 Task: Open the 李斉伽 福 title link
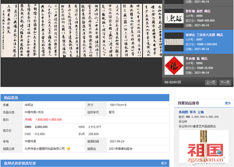pyautogui.click(x=197, y=58)
